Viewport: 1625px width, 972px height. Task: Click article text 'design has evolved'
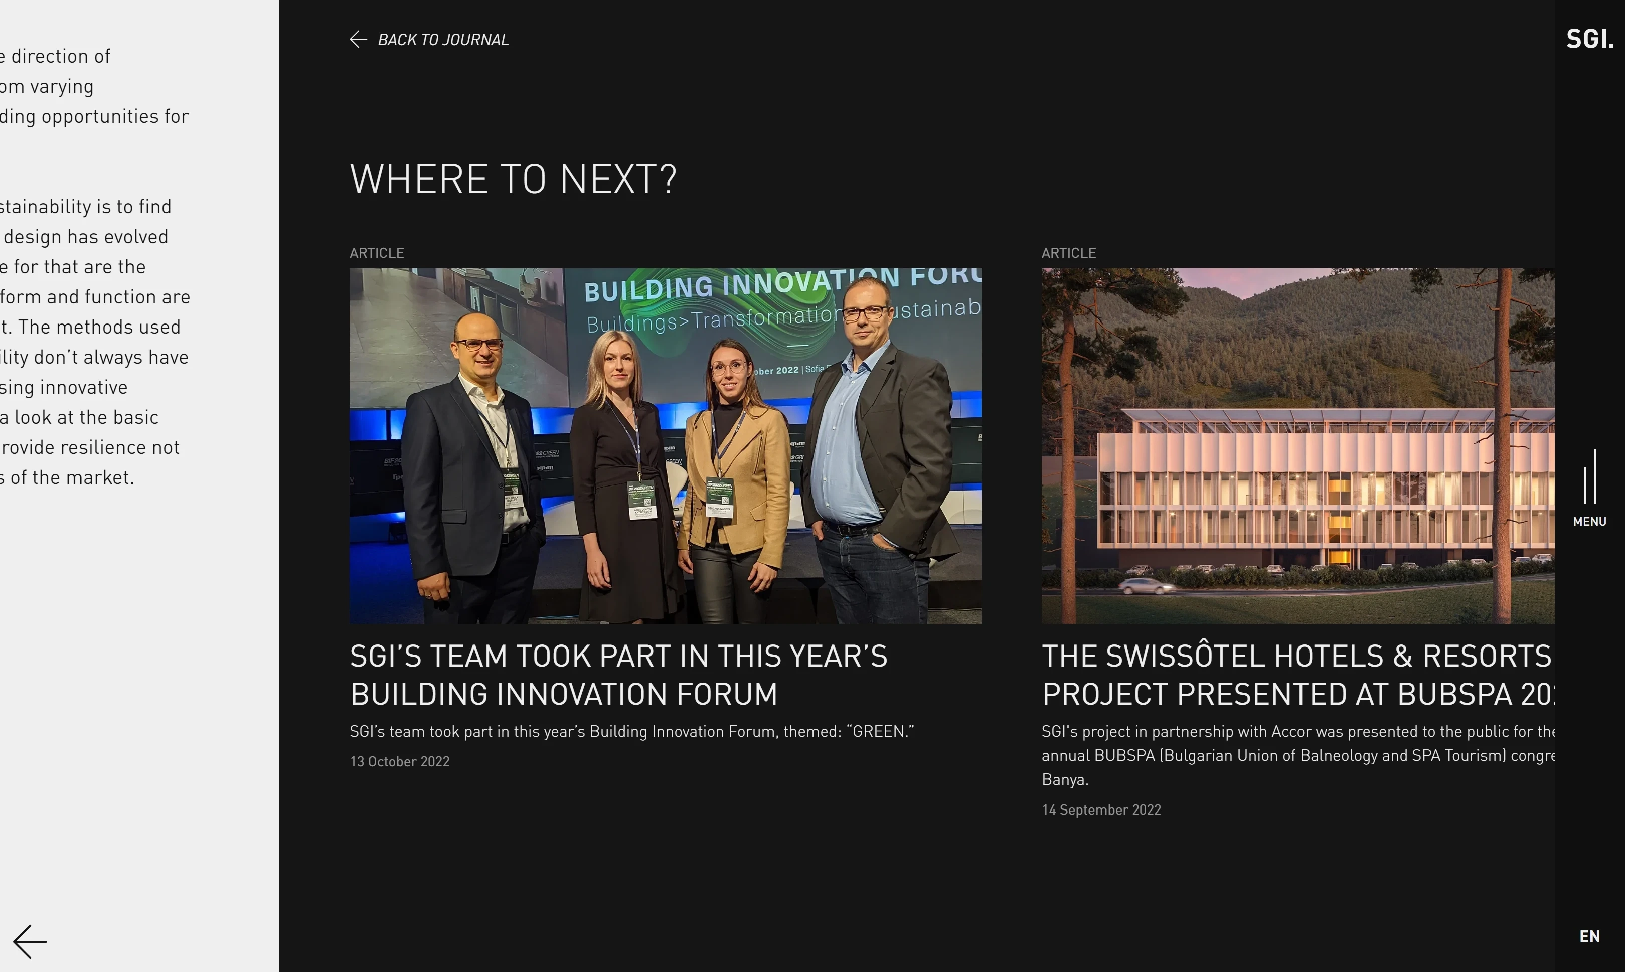[x=86, y=236]
